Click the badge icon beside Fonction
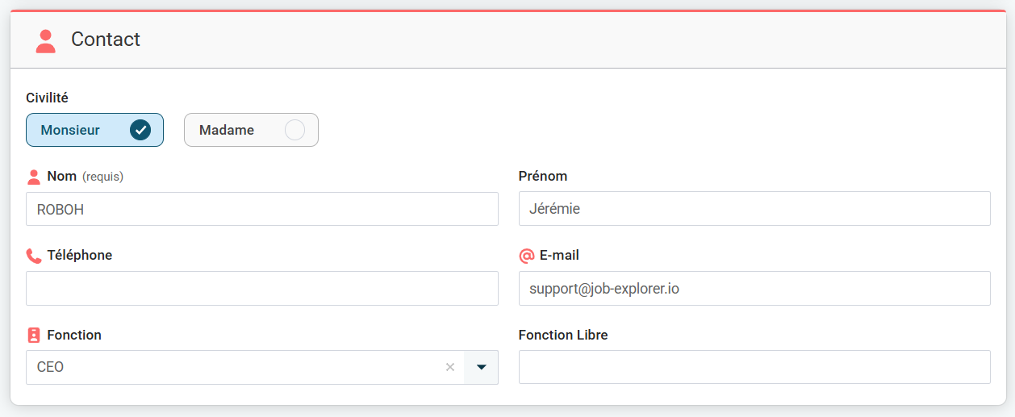This screenshot has height=417, width=1015. point(34,335)
